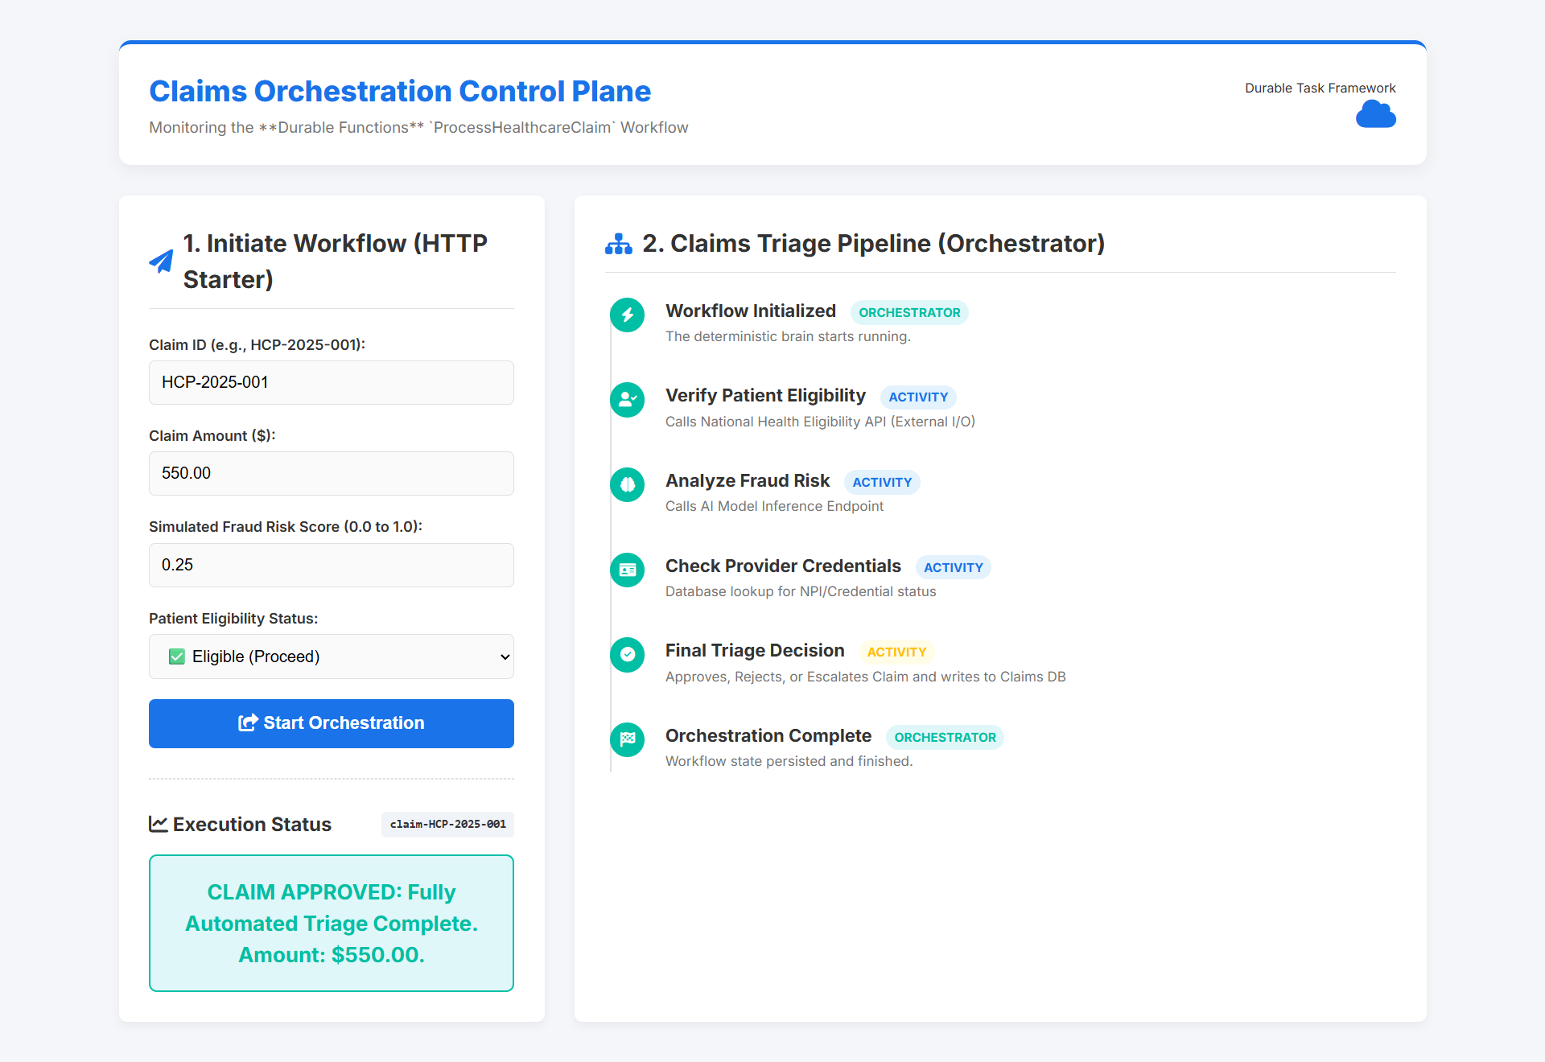Click the brain icon for Analyze Fraud Risk
Screen dimensions: 1545x1062
click(627, 484)
